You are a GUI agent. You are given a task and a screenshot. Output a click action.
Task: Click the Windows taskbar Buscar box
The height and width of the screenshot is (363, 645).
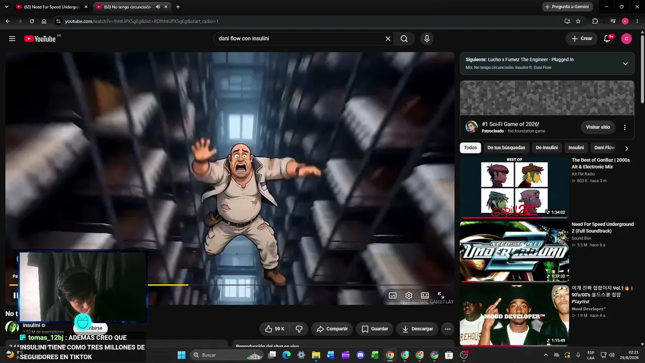tap(228, 355)
